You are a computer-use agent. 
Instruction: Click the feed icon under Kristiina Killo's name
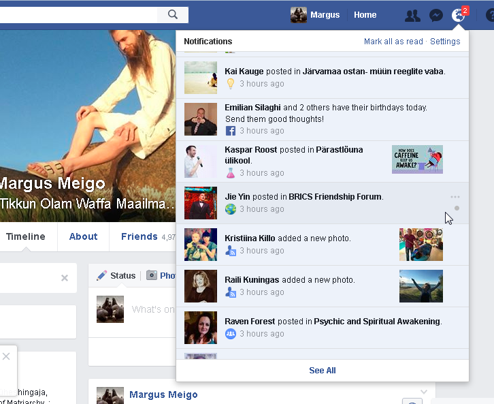pyautogui.click(x=231, y=251)
